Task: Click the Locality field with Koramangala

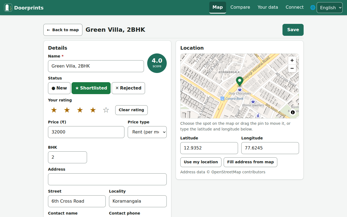Action: point(138,201)
